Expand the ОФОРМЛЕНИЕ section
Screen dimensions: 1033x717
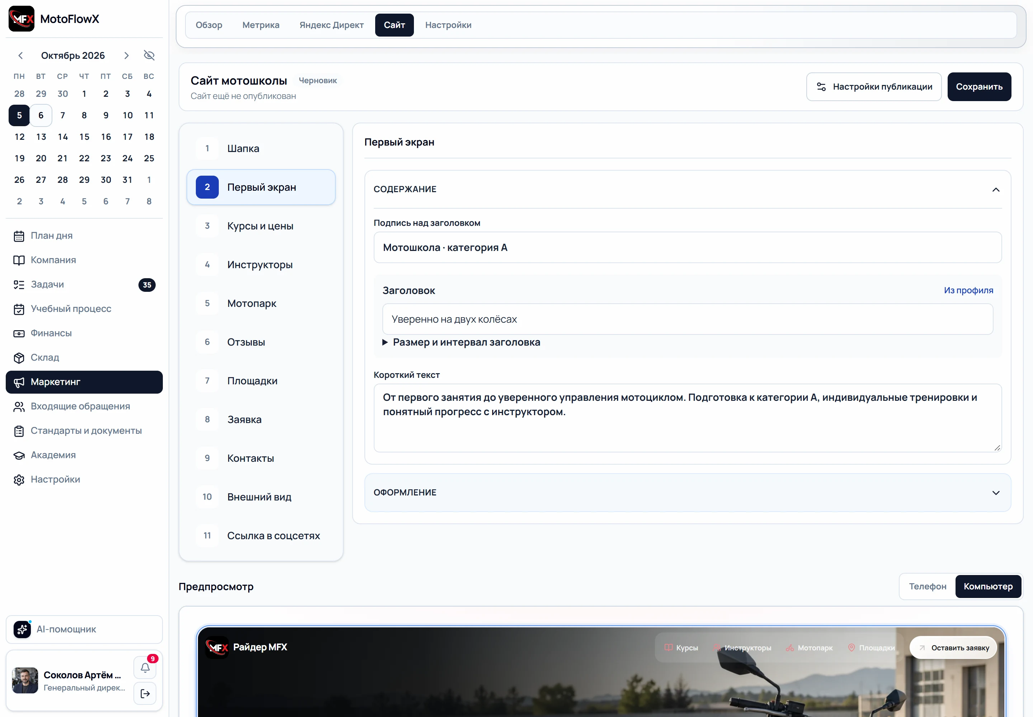[x=996, y=493]
